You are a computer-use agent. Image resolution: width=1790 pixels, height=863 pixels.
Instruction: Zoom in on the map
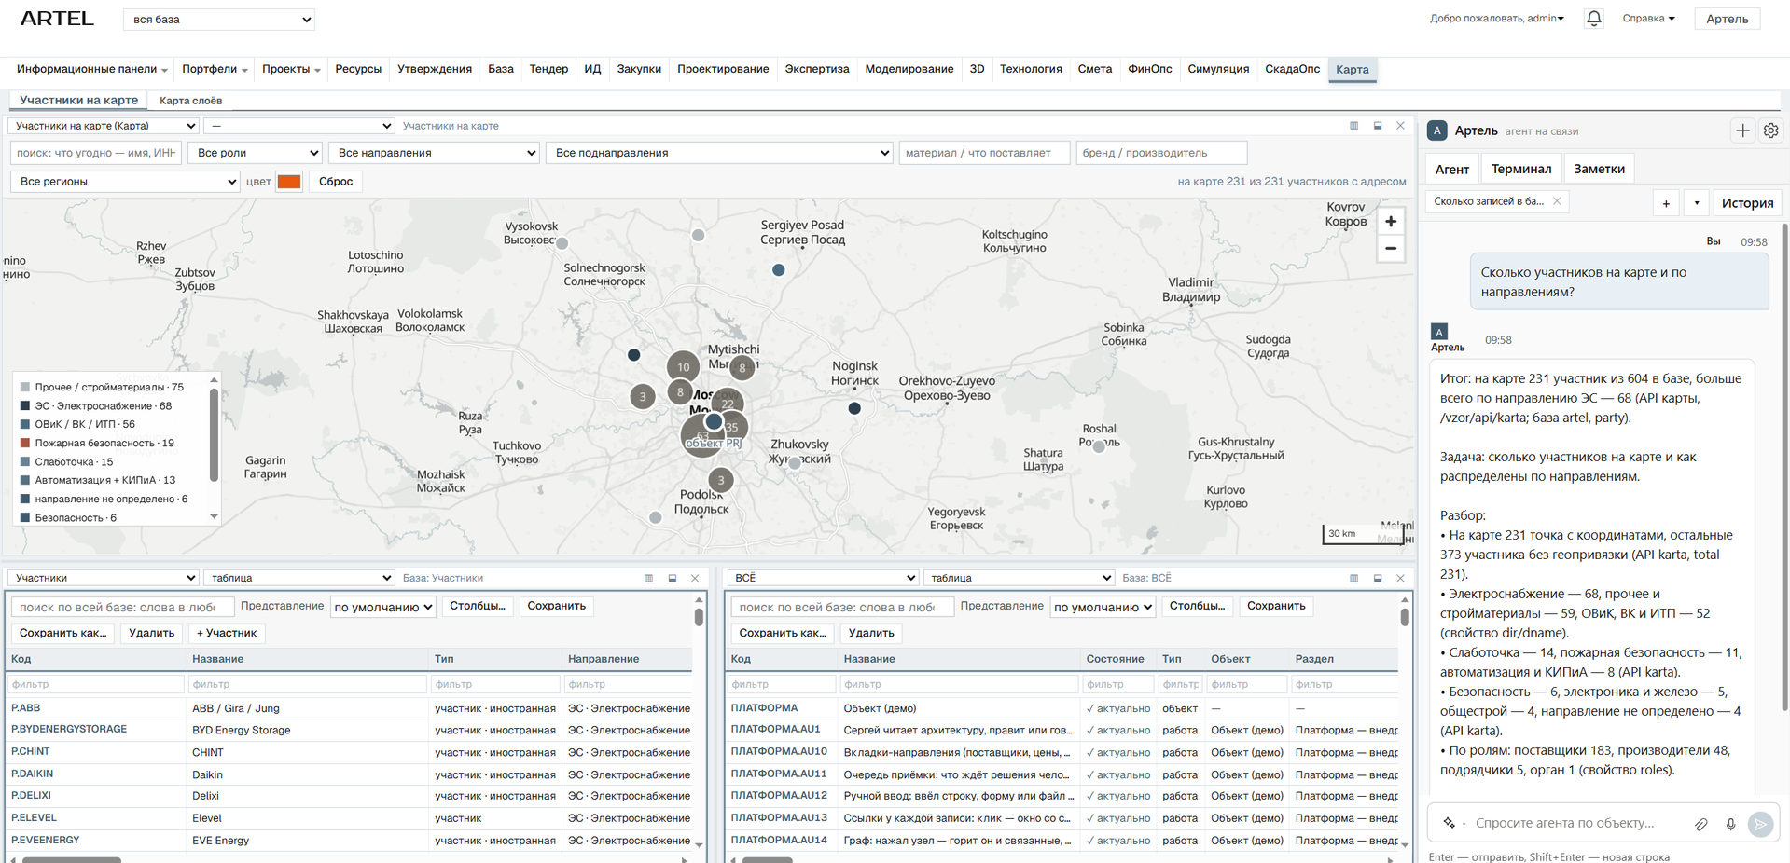click(x=1391, y=222)
